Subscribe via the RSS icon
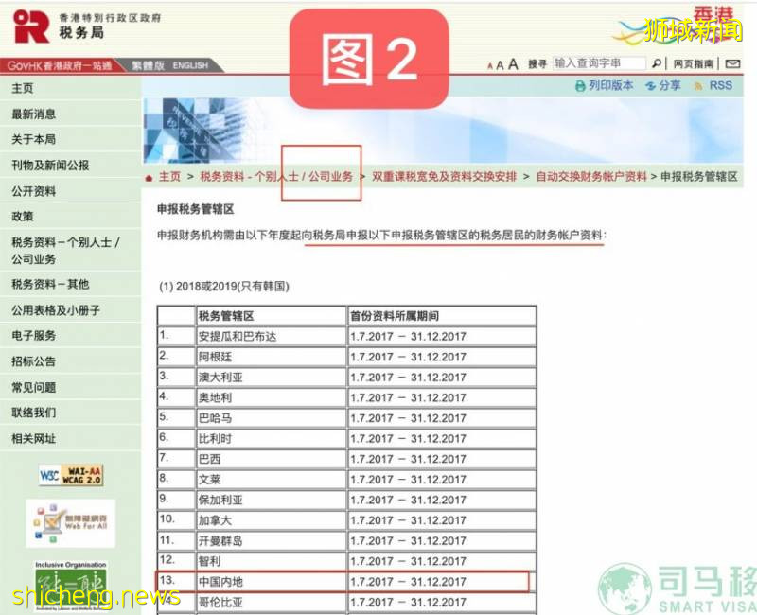757x615 pixels. [697, 85]
